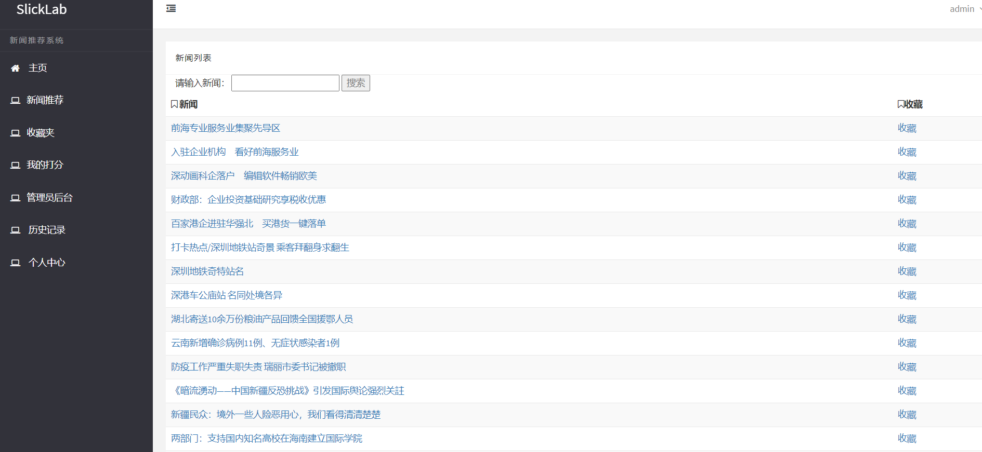Open news 湖北寄送10余万份粮油产品
The height and width of the screenshot is (452, 982).
pos(262,319)
